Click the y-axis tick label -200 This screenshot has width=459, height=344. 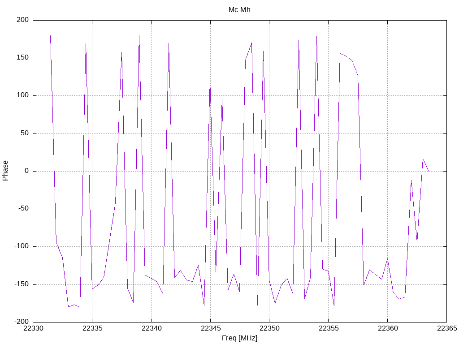(22, 322)
